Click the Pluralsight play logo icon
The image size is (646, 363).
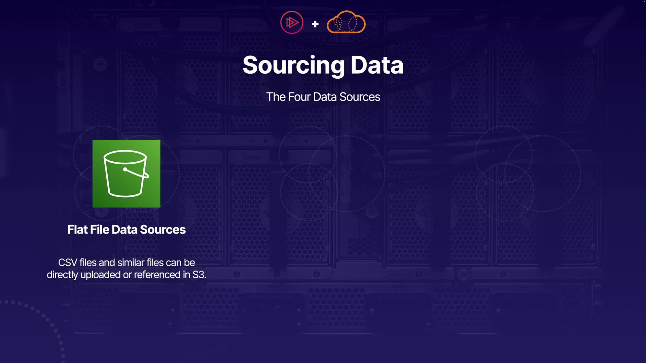[292, 23]
